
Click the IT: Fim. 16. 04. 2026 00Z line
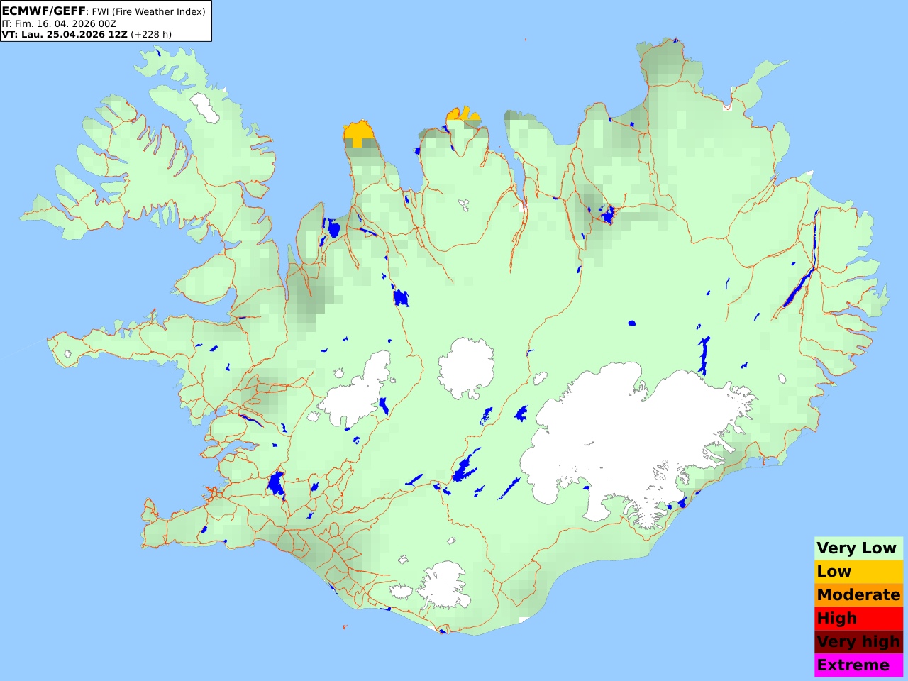click(59, 23)
